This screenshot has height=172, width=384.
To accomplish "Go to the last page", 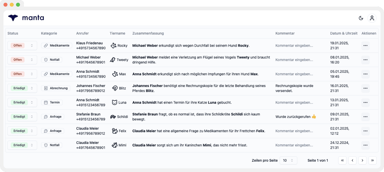I will click(x=372, y=160).
